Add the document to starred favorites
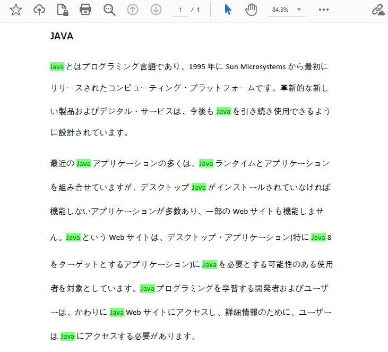This screenshot has height=352, width=388. click(16, 10)
